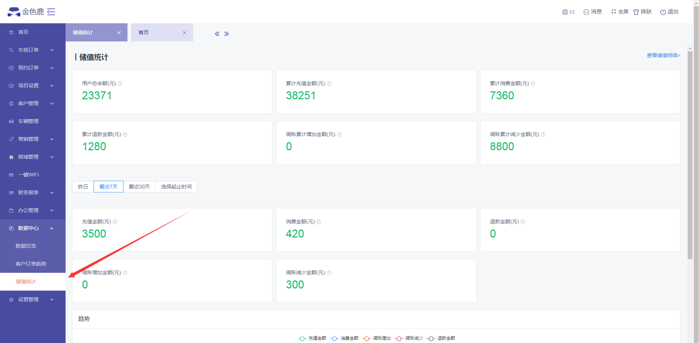Open the 查看储值明细 link

coord(663,55)
